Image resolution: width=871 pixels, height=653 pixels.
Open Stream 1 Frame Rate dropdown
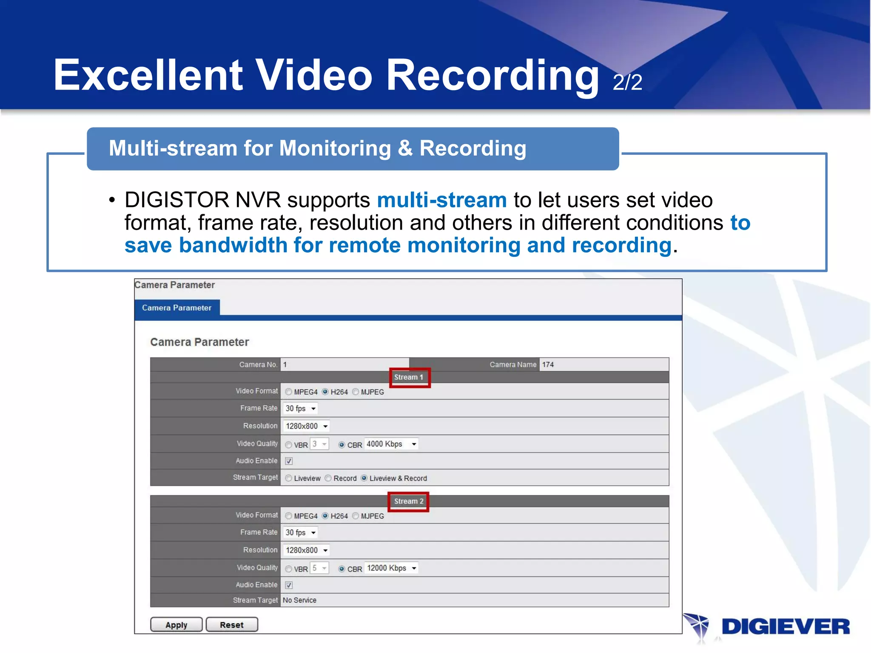(x=301, y=408)
